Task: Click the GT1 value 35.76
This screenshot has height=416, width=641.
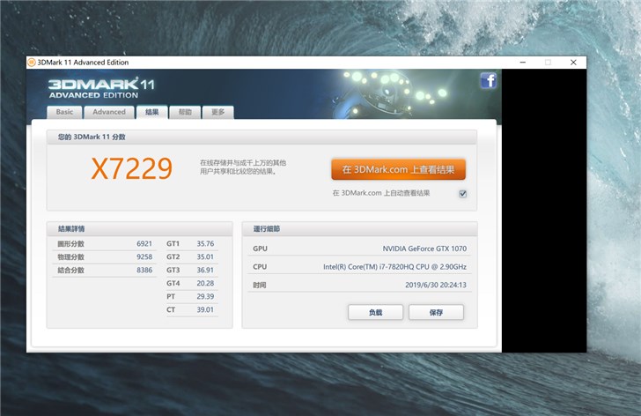Action: [205, 244]
